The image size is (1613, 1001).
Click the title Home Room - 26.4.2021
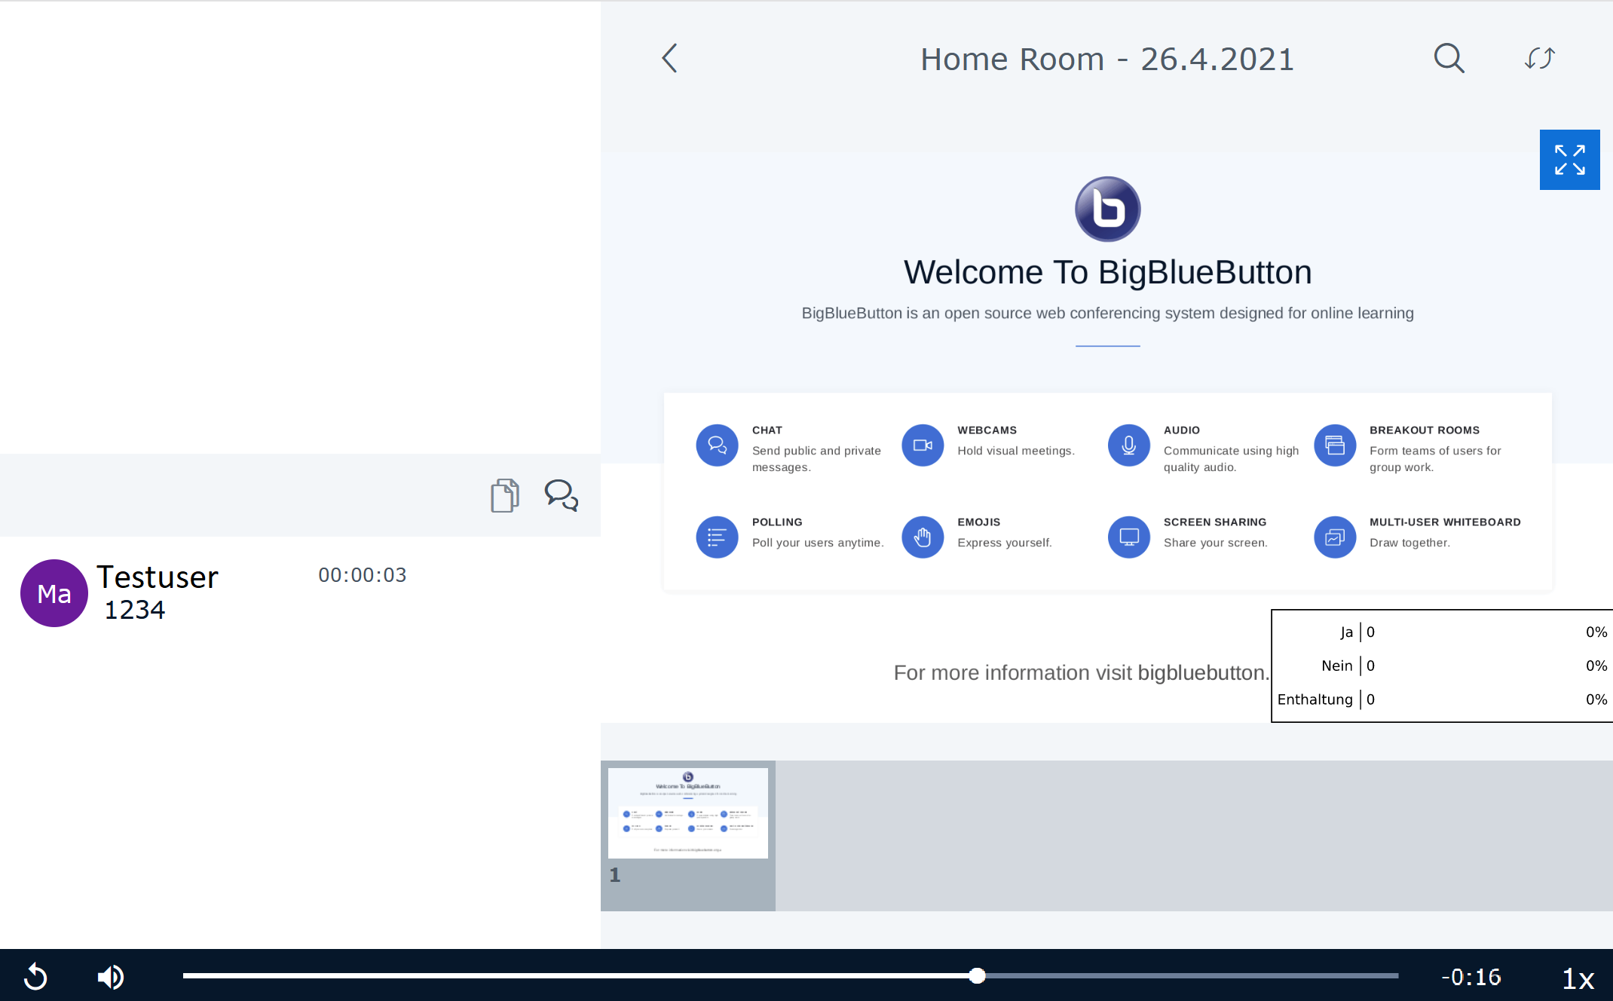1106,58
